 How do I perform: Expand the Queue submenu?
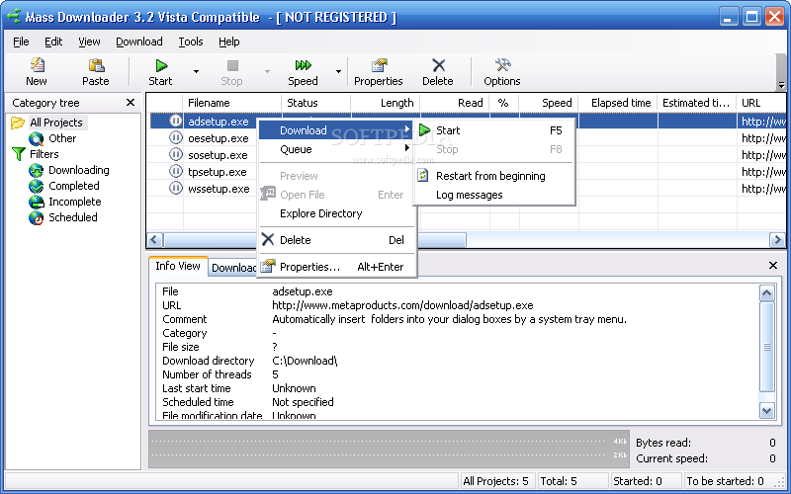pyautogui.click(x=337, y=149)
